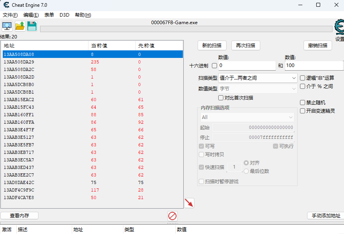The width and height of the screenshot is (344, 234).
Task: Sort results by the 当前值 column header
Action: (112, 46)
